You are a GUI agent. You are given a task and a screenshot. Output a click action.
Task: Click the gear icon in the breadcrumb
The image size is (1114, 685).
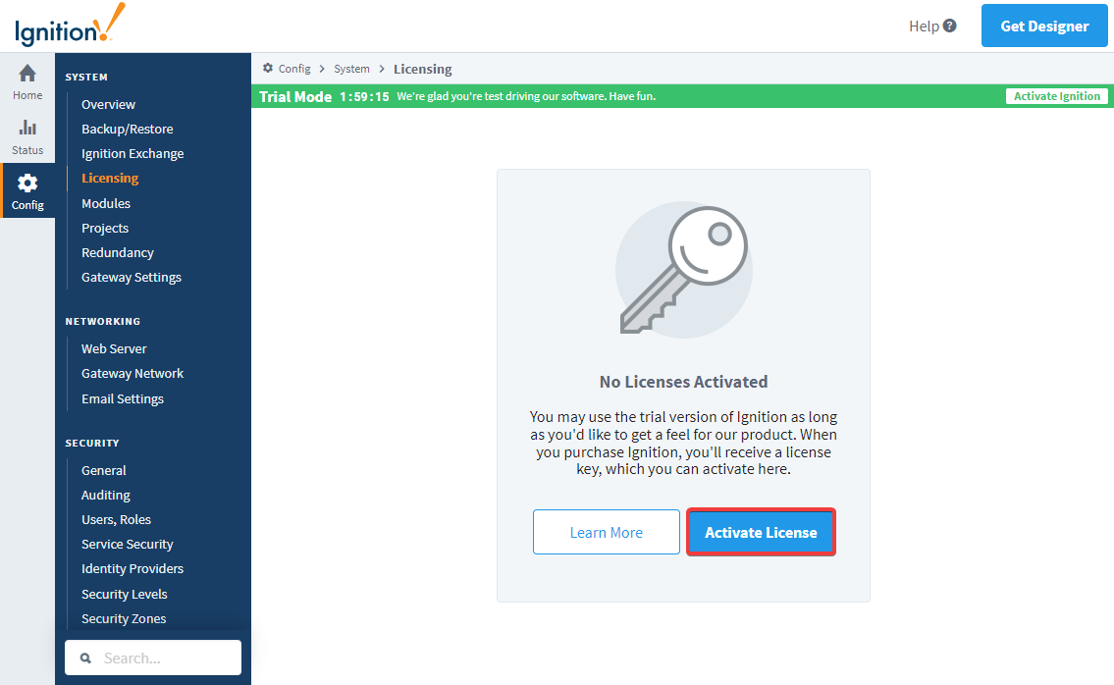tap(268, 69)
